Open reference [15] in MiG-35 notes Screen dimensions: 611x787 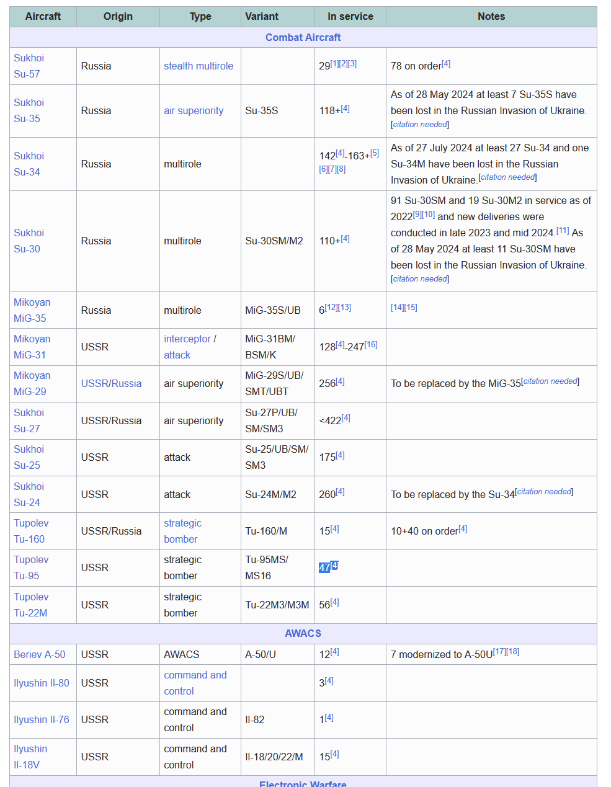click(411, 308)
